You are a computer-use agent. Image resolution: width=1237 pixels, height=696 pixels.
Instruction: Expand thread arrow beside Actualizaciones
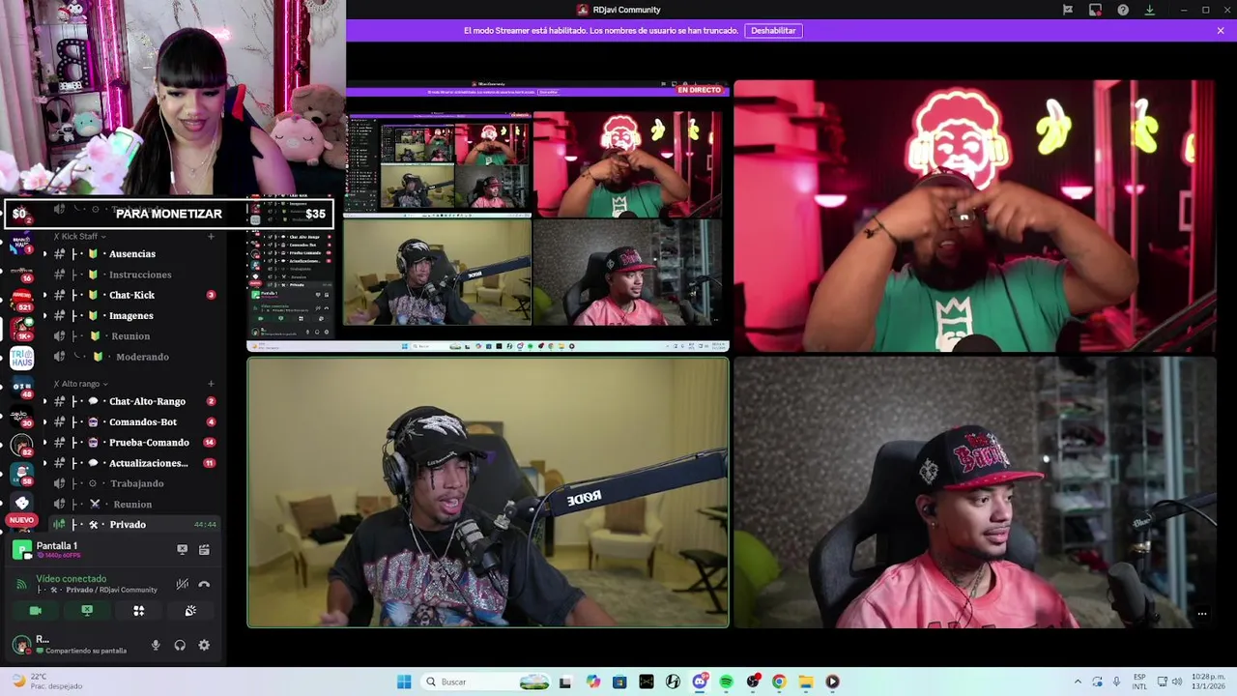click(x=43, y=463)
